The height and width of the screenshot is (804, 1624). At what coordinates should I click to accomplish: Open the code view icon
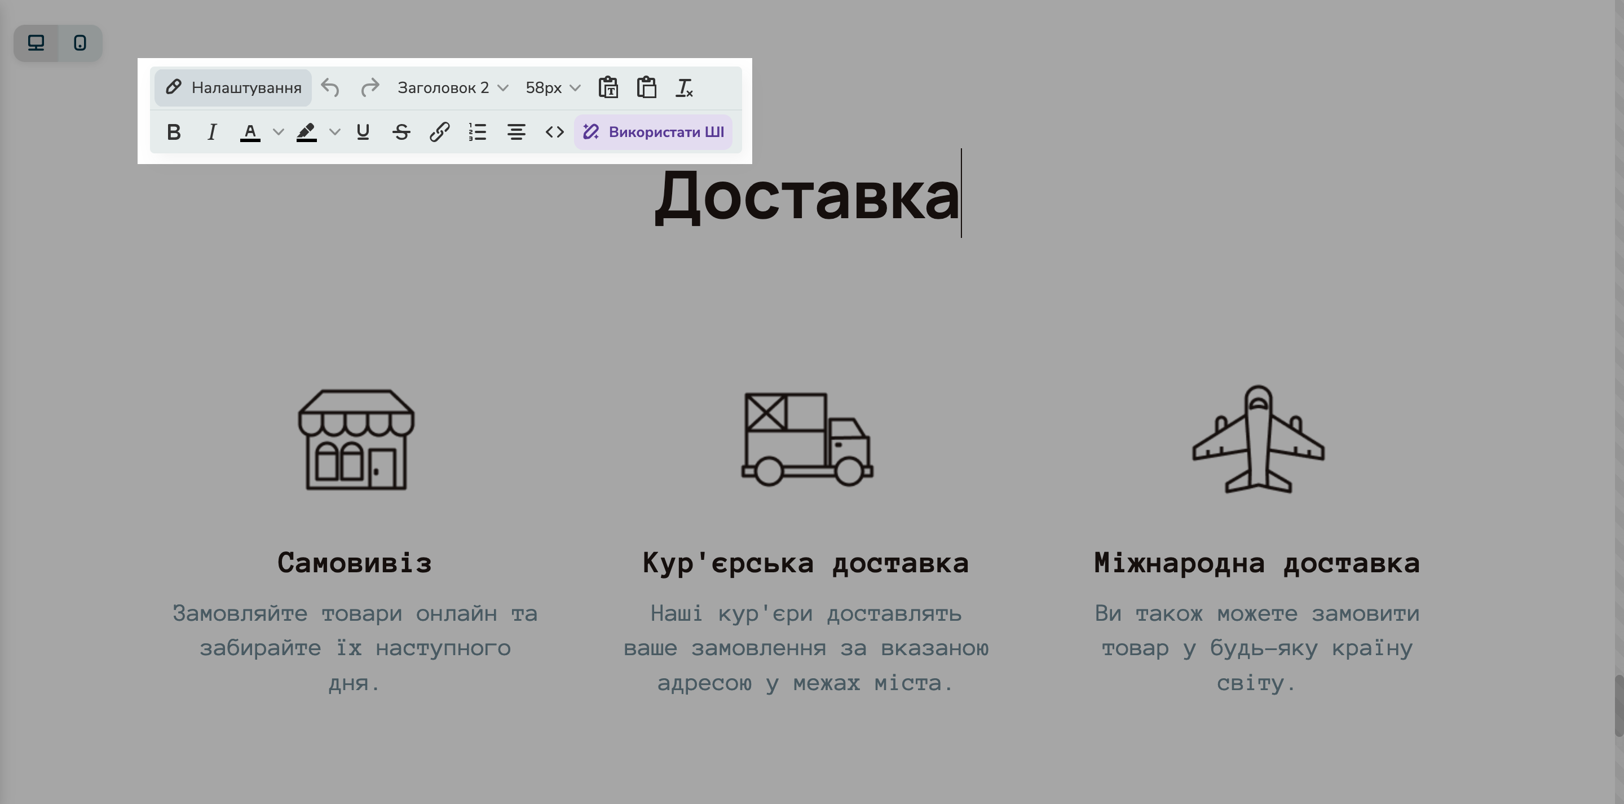tap(554, 132)
